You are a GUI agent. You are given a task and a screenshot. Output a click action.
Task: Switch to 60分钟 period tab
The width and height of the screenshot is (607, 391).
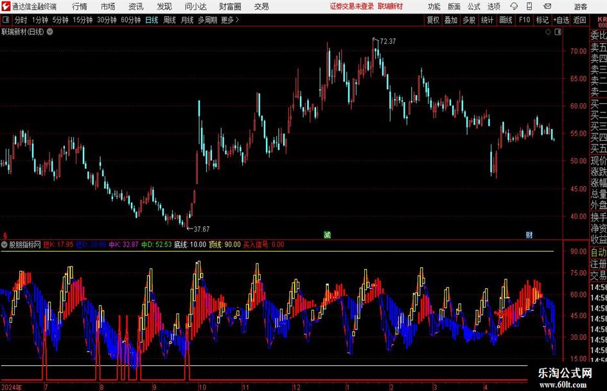click(x=130, y=20)
